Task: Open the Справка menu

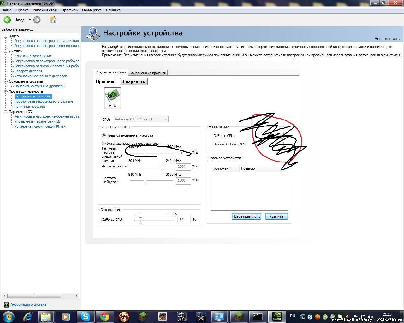Action: coord(113,10)
